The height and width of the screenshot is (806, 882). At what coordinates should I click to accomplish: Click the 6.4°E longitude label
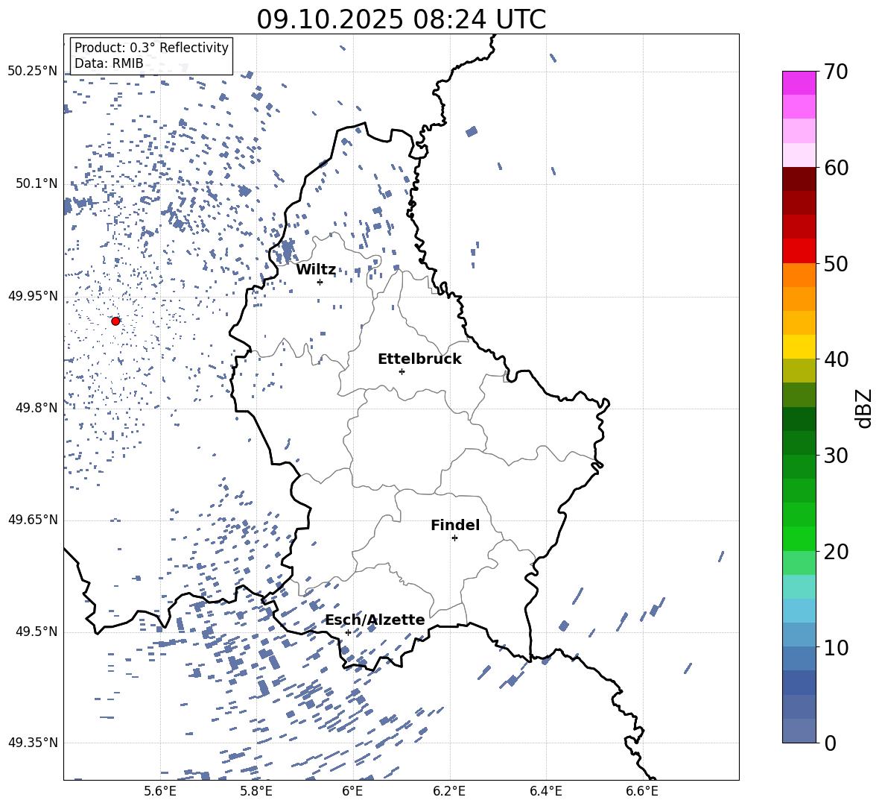coord(545,791)
